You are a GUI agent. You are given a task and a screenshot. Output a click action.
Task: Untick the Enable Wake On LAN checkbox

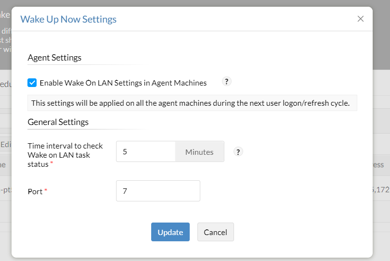32,83
